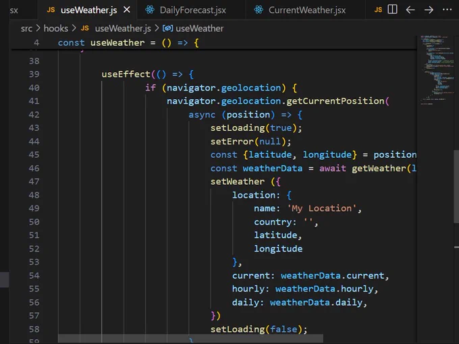The image size is (459, 344).
Task: Open the CurrentWeather.jsx tab
Action: (x=304, y=10)
